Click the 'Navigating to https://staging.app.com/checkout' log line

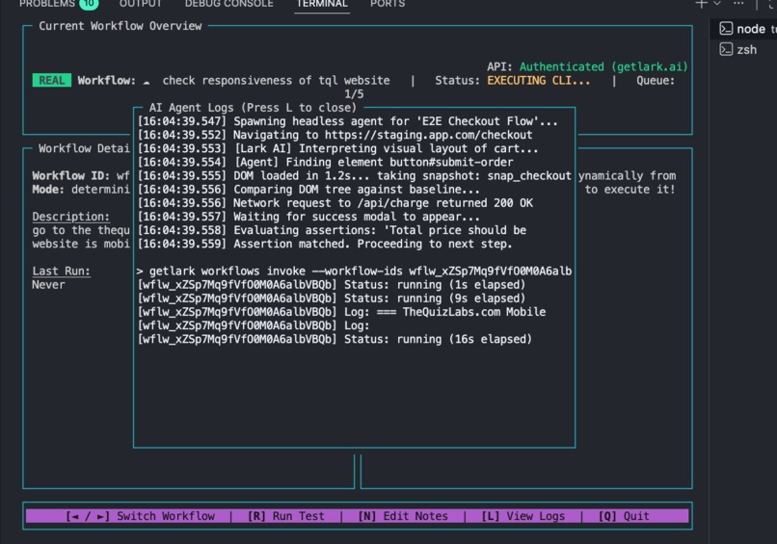click(335, 135)
